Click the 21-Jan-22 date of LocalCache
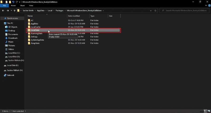 point(75,27)
